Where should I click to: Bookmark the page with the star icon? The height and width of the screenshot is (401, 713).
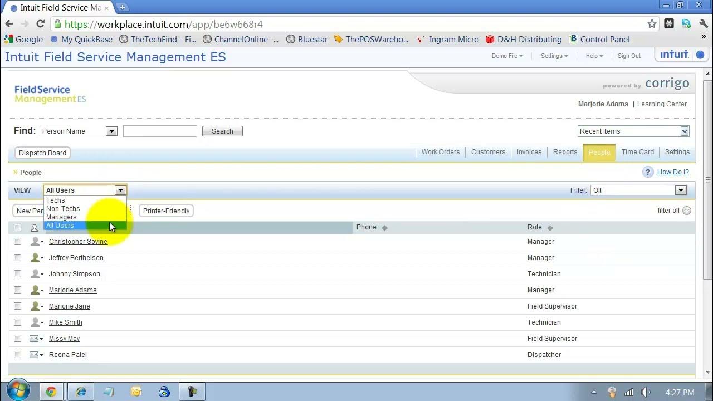(x=652, y=24)
